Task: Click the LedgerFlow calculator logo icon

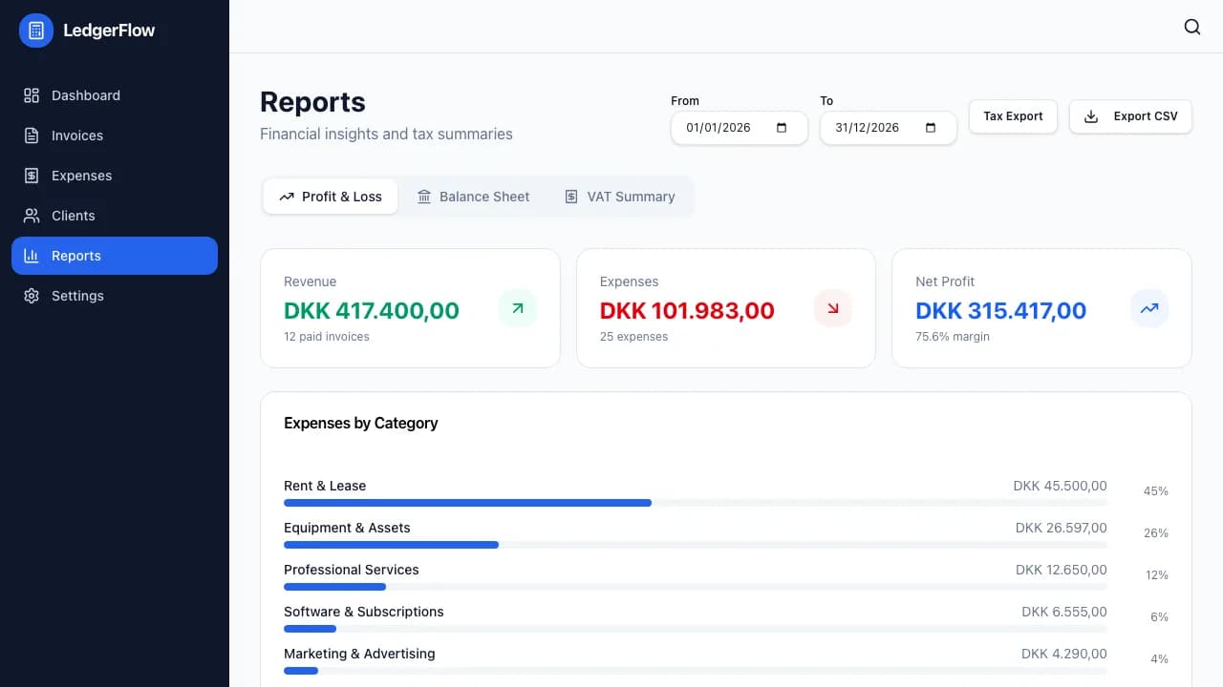Action: click(x=36, y=31)
